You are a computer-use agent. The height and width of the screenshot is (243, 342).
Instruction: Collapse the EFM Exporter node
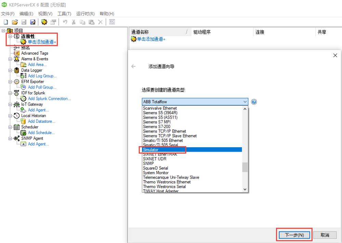10,82
